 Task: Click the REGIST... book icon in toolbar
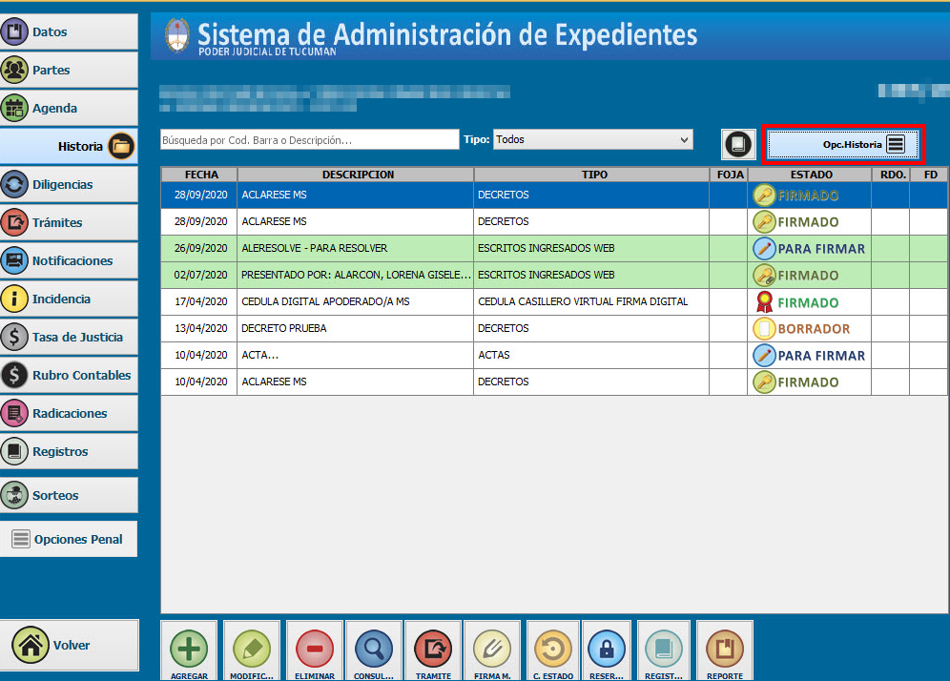point(664,649)
